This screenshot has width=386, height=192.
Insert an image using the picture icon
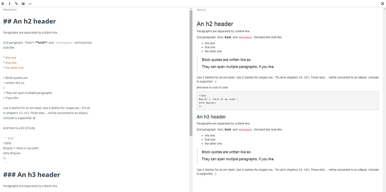[23, 4]
